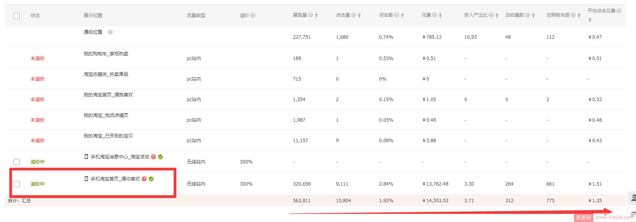The height and width of the screenshot is (222, 636).
Task: Open help tooltip for 总收藏数 column
Action: (527, 15)
